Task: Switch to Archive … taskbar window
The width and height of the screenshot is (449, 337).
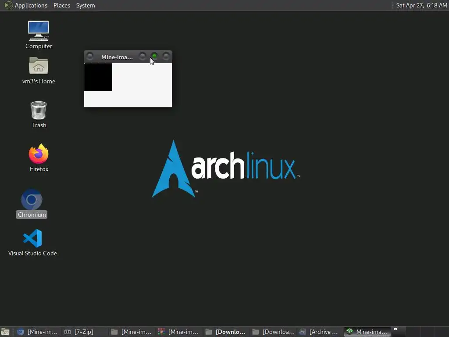Action: [x=319, y=332]
